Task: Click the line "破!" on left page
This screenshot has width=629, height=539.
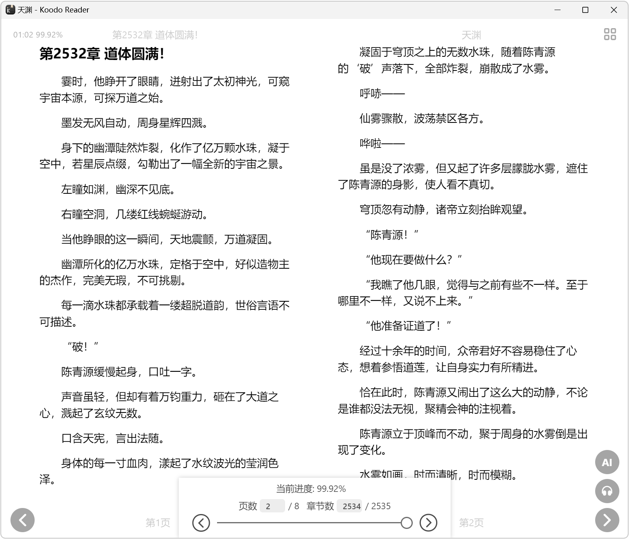Action: click(x=83, y=347)
